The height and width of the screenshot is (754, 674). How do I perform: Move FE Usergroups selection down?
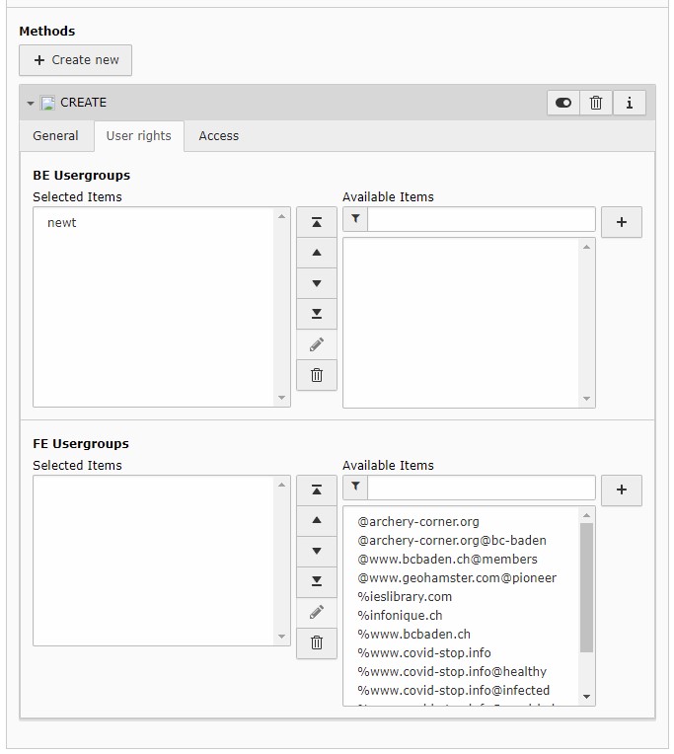317,551
